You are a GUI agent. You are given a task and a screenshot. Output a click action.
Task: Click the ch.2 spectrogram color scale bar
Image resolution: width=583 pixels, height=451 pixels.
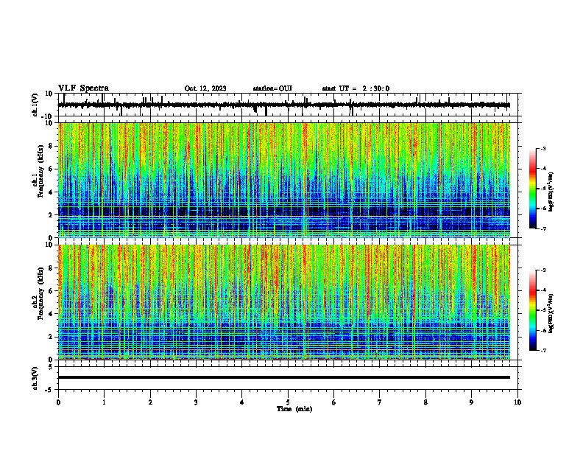point(533,310)
